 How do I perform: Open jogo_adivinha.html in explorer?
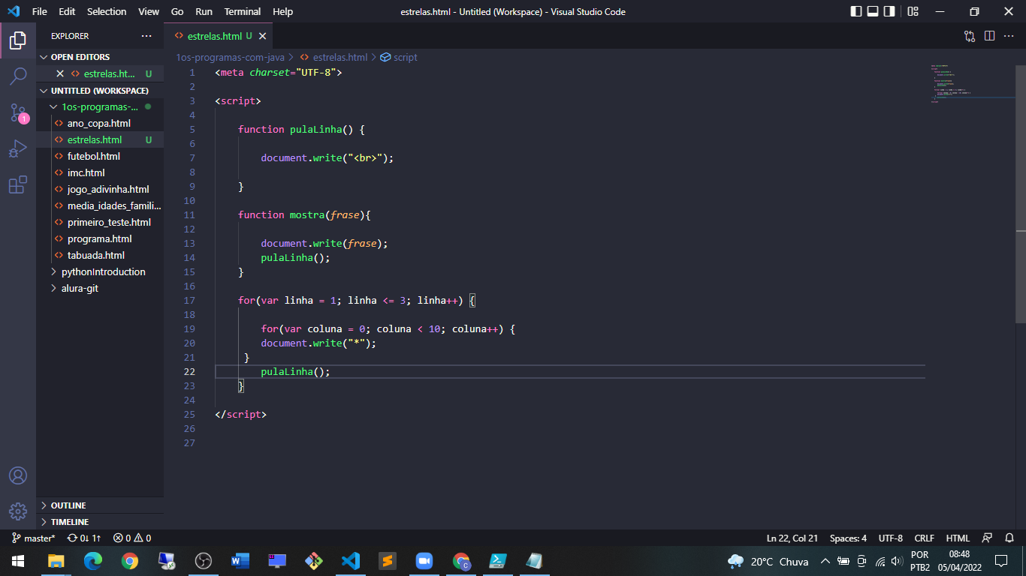(x=100, y=189)
